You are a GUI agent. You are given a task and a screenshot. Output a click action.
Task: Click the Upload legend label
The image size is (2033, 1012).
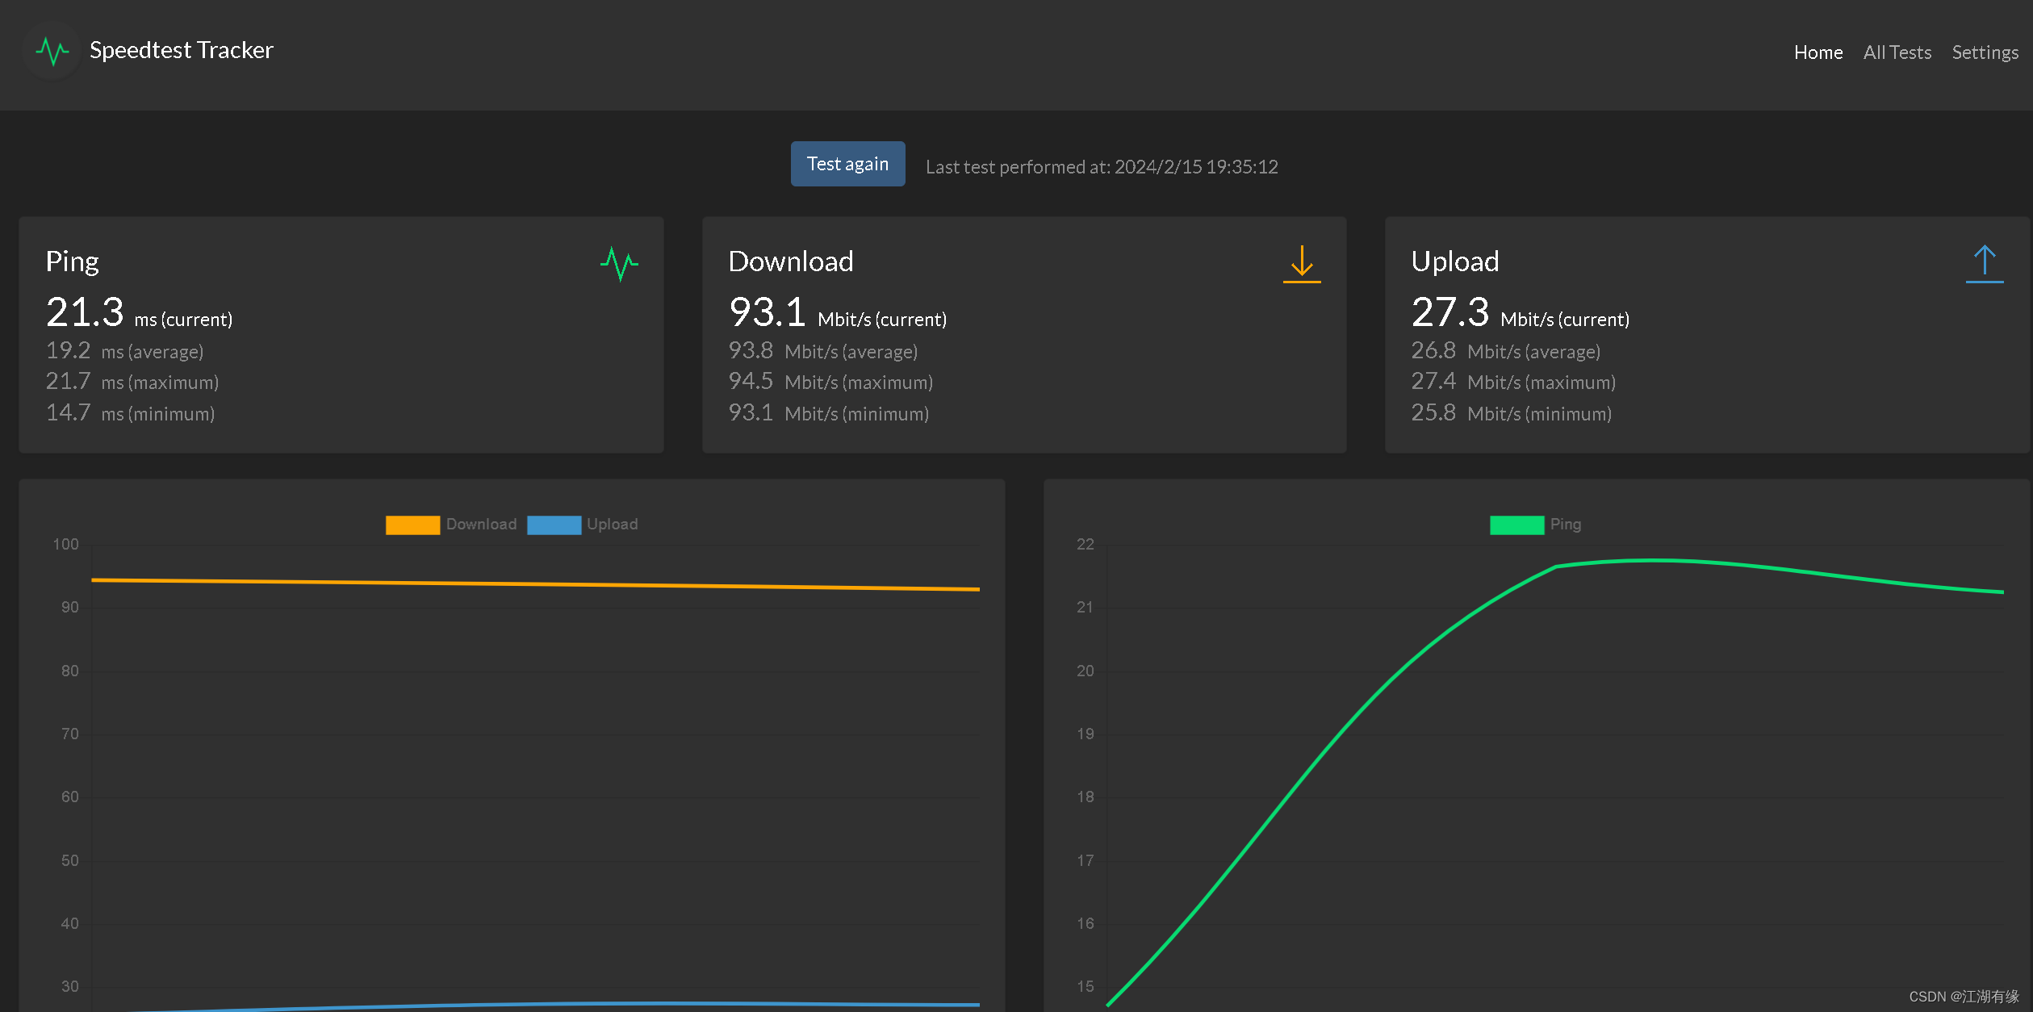tap(612, 525)
